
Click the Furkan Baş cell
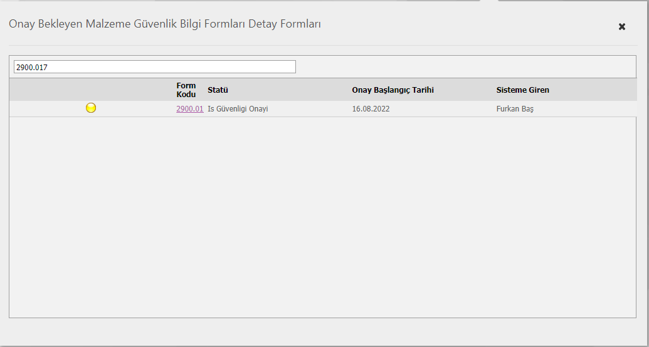coord(515,109)
